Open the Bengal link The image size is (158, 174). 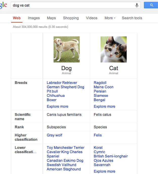click(x=99, y=100)
